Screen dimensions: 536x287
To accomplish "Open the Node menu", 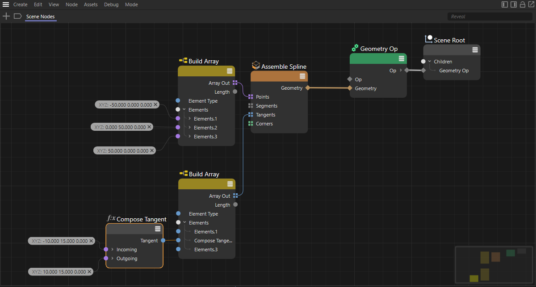I will pos(71,4).
